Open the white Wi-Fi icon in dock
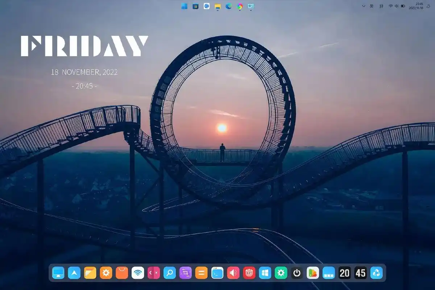The width and height of the screenshot is (435, 290). pyautogui.click(x=138, y=273)
